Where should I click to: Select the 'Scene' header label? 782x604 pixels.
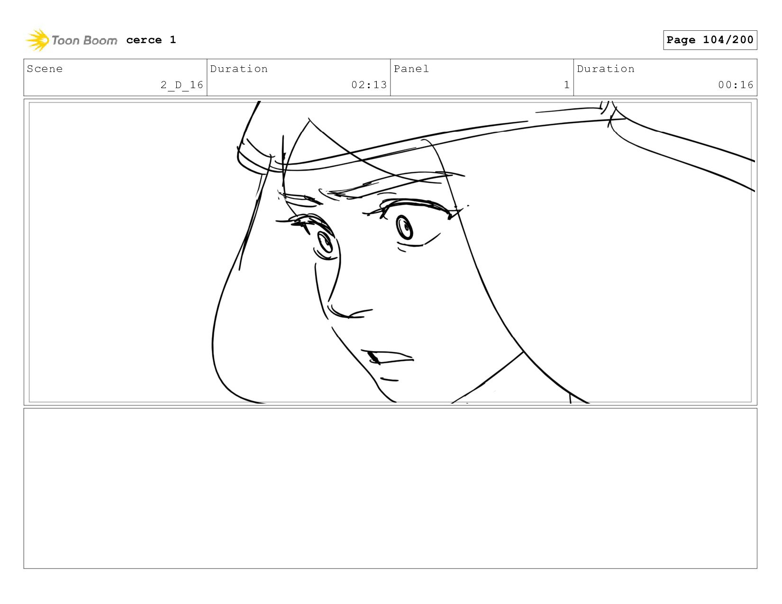(45, 69)
